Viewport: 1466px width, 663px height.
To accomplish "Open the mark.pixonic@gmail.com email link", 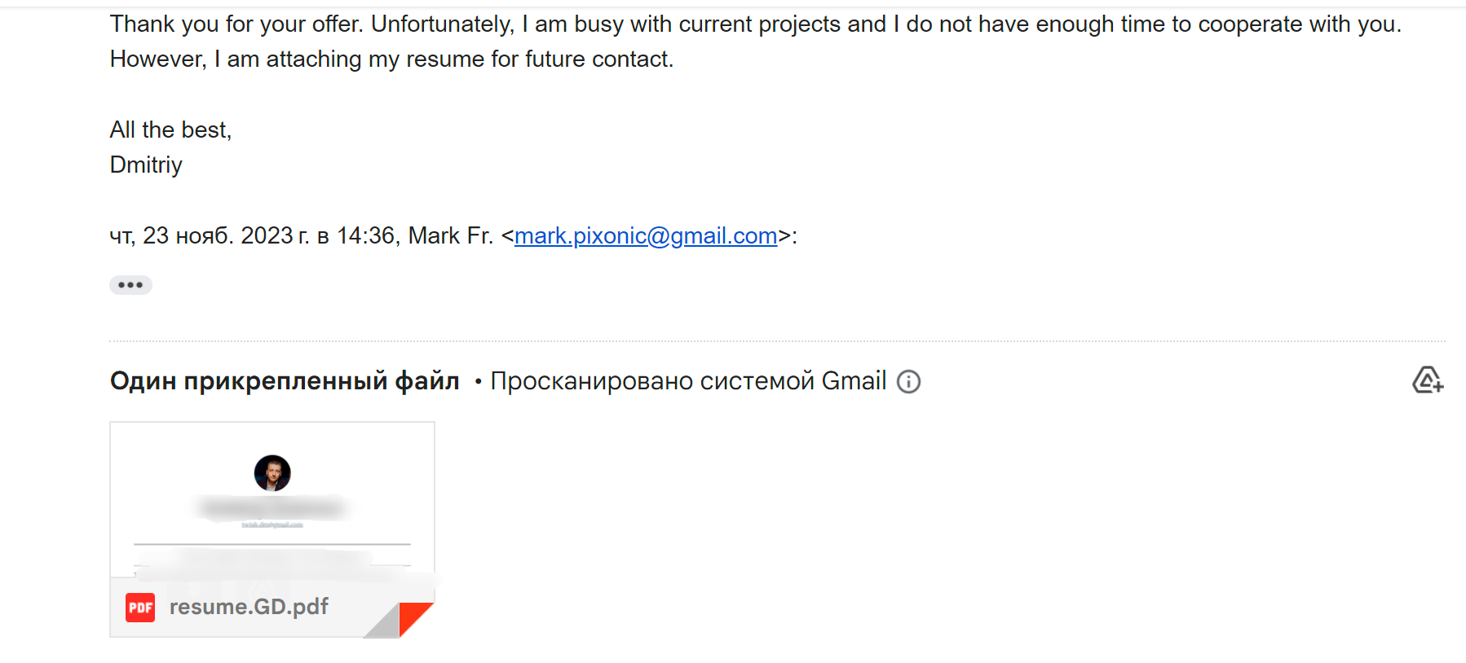I will coord(645,236).
